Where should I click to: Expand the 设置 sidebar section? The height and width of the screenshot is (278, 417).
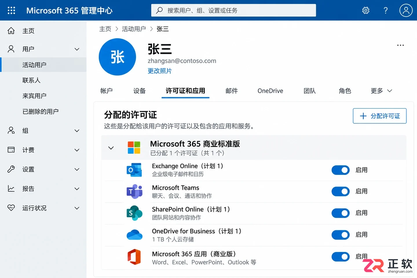coord(77,169)
